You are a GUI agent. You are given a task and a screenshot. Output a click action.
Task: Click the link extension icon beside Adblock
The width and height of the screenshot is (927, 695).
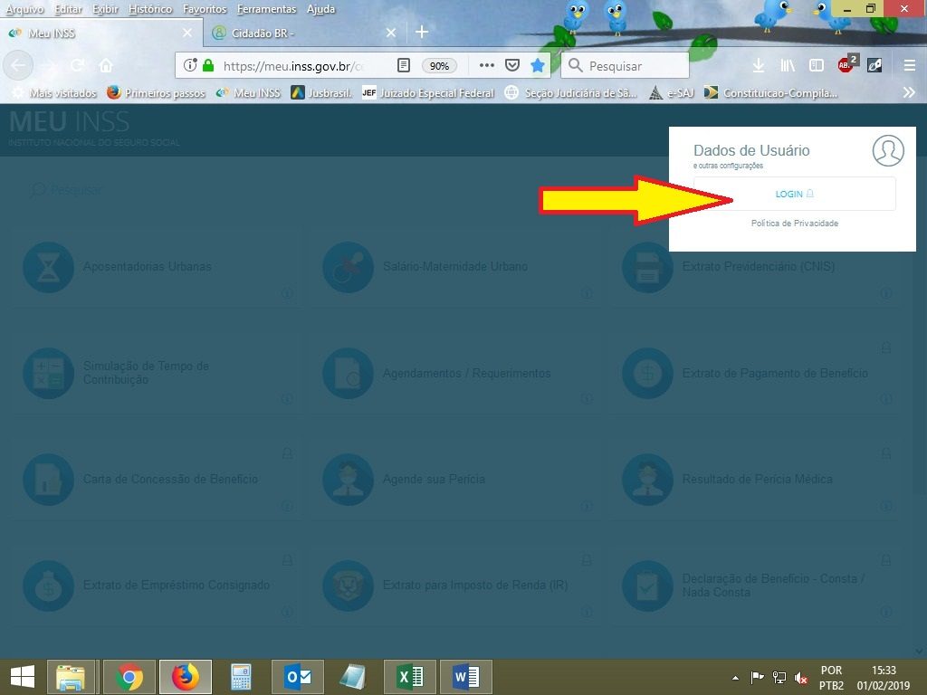point(874,65)
